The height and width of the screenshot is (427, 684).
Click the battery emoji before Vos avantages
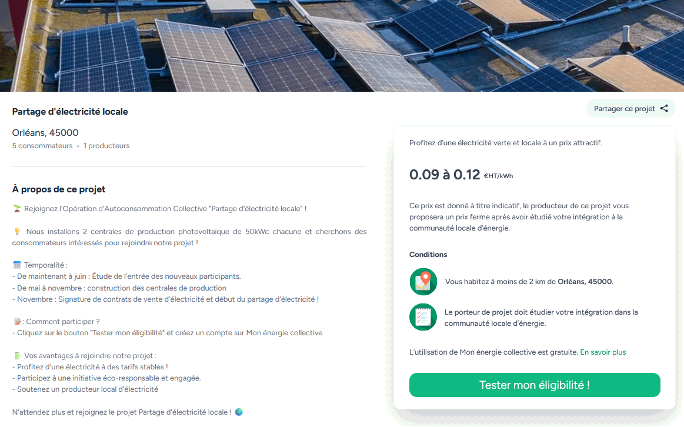16,356
